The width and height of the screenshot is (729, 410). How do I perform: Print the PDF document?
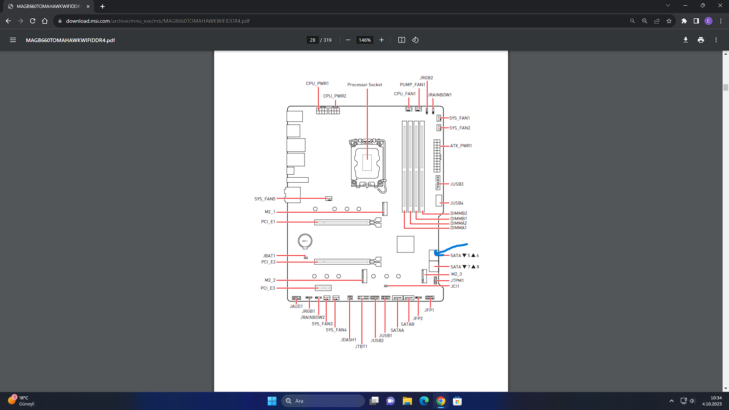[701, 40]
